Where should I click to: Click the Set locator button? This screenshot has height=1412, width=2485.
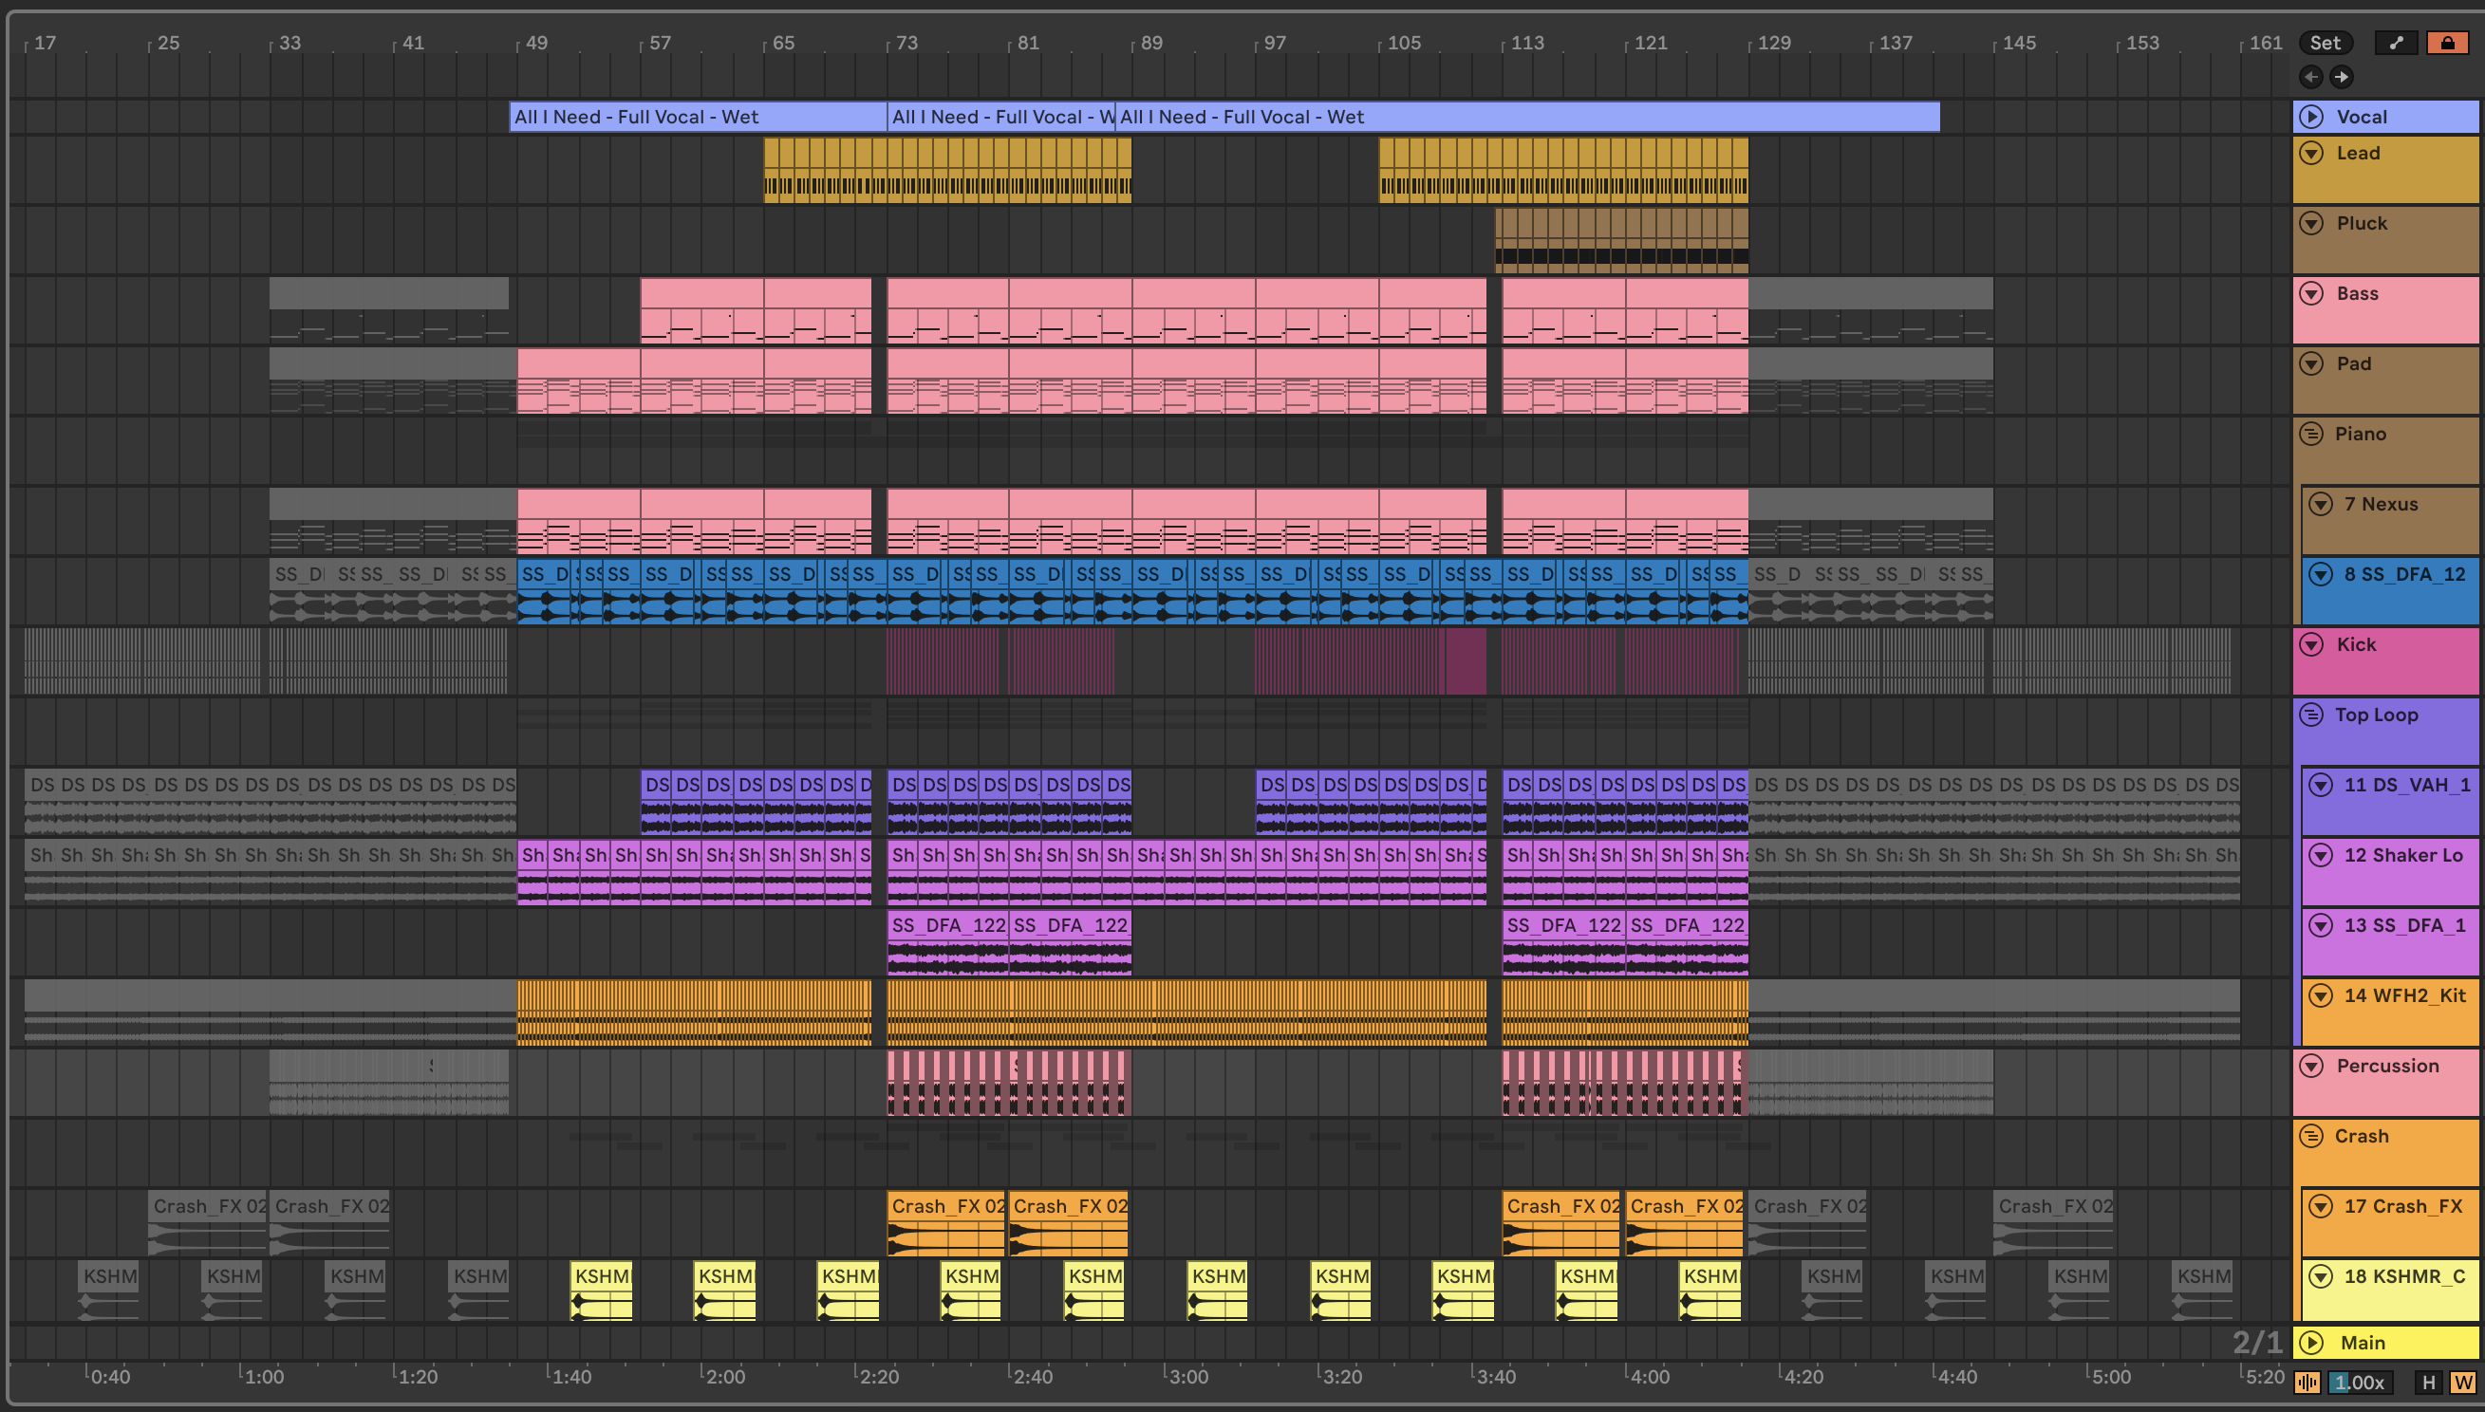click(x=2325, y=43)
